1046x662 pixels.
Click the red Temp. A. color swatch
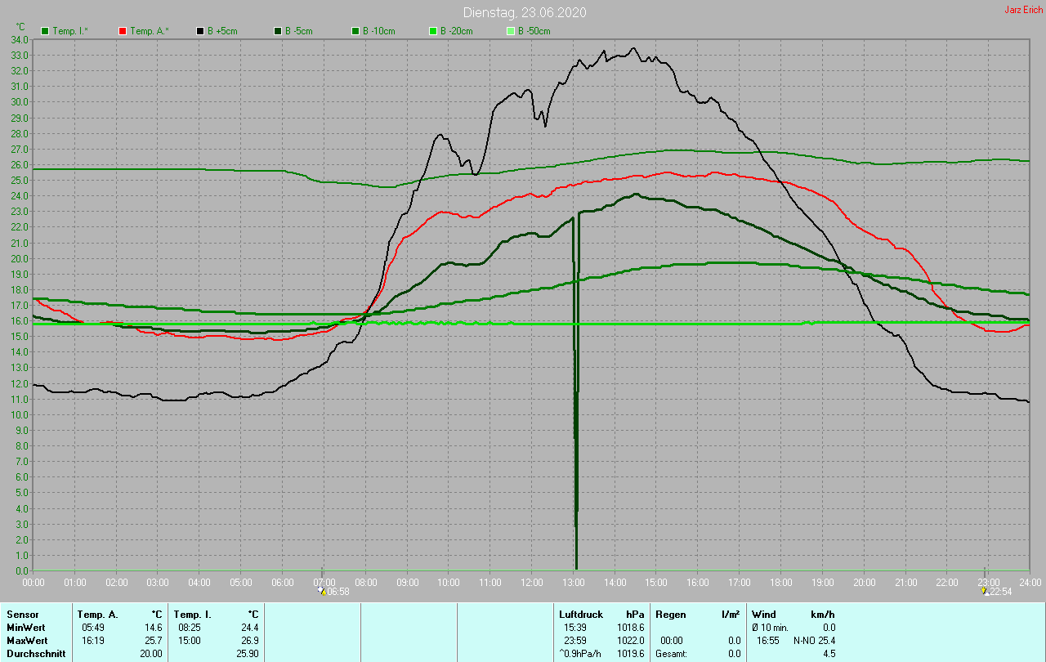(123, 31)
